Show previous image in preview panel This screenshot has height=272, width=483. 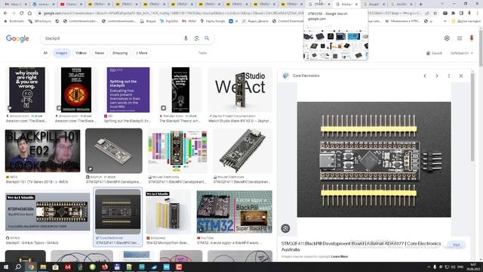tap(425, 76)
